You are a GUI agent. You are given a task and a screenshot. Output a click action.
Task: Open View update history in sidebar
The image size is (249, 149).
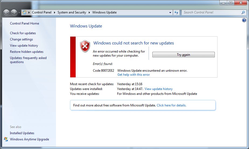24,46
